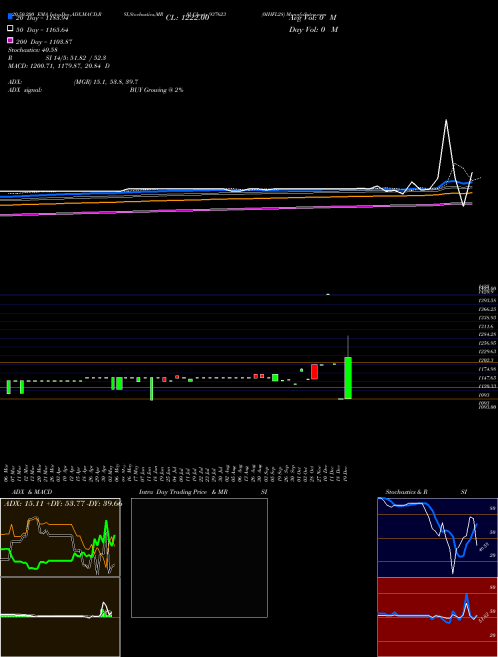Click the MACD histogram bump in bottom-left panel
The width and height of the screenshot is (498, 657).
(x=106, y=613)
